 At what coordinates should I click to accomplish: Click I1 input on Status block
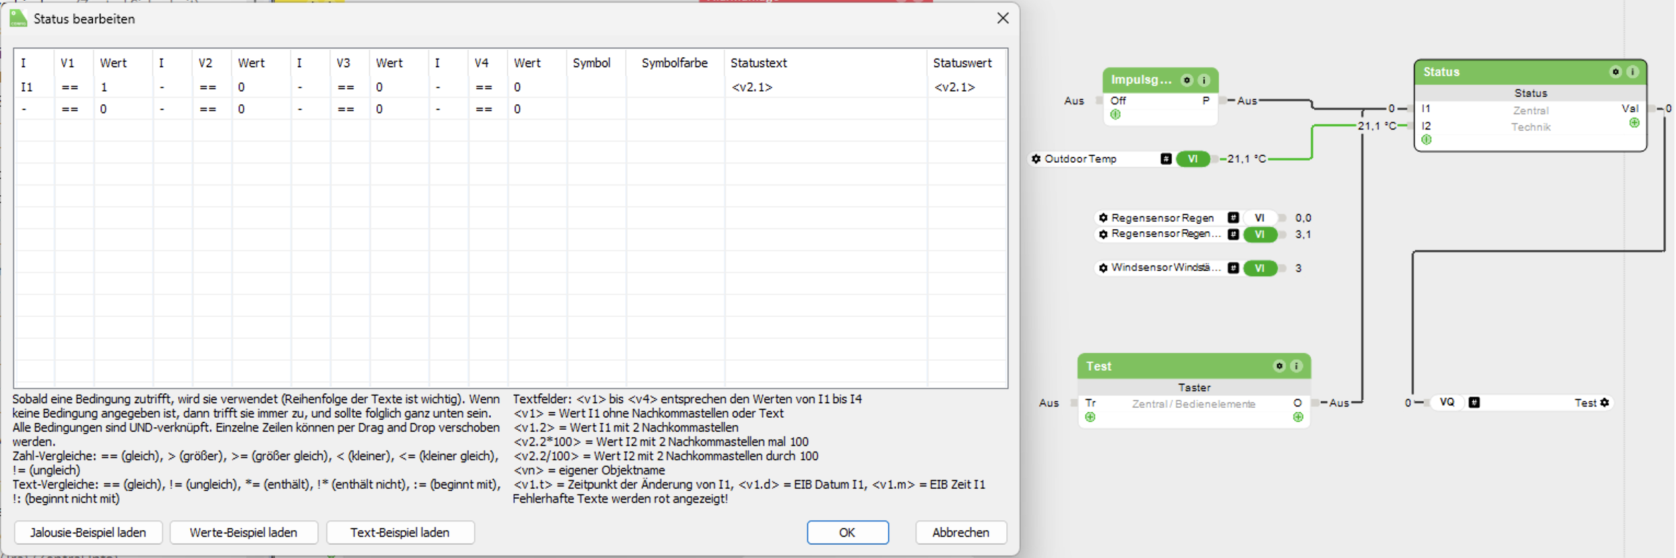(x=1427, y=108)
